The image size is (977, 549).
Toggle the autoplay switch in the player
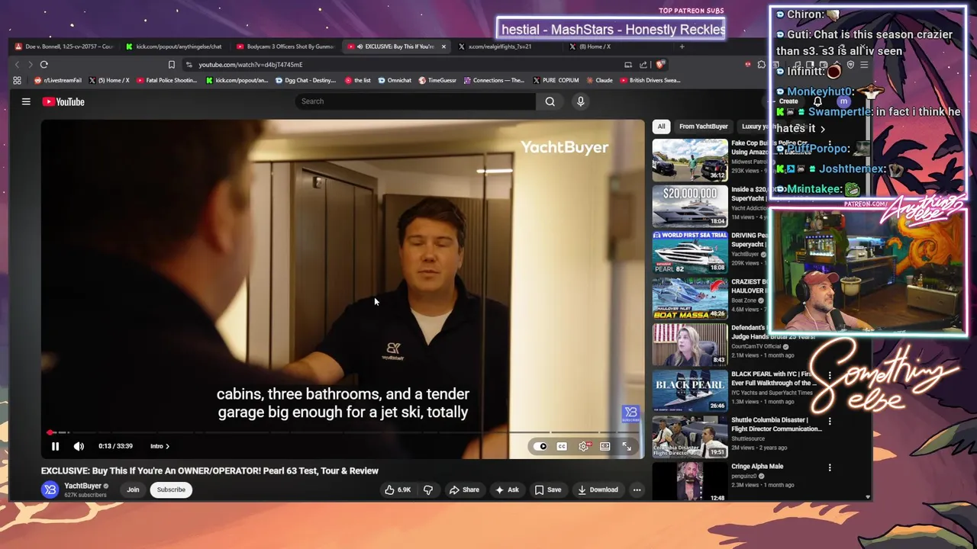(540, 446)
